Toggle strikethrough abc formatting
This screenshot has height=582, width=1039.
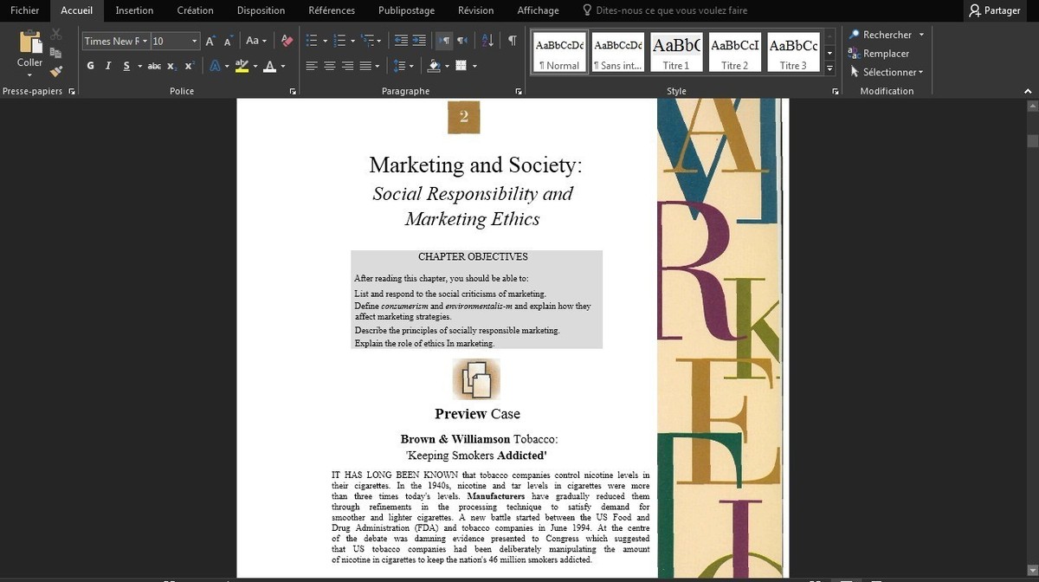click(x=154, y=67)
